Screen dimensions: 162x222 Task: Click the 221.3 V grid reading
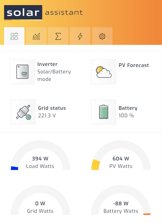pos(47,116)
